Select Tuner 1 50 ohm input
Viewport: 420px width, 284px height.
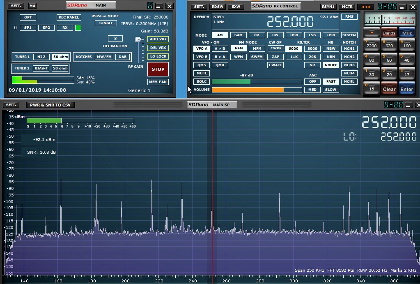click(x=60, y=57)
